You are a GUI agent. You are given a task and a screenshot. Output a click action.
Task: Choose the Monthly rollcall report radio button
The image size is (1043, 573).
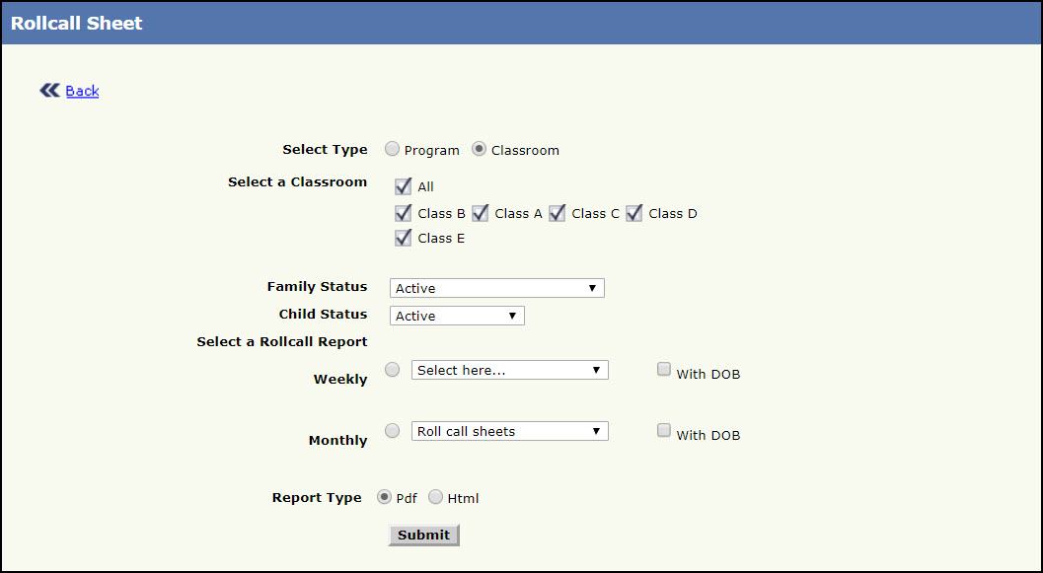pos(393,431)
